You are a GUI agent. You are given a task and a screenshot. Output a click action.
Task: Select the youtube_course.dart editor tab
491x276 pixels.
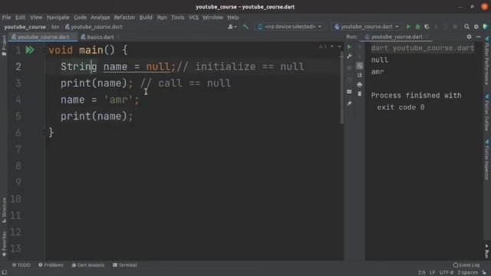click(43, 37)
